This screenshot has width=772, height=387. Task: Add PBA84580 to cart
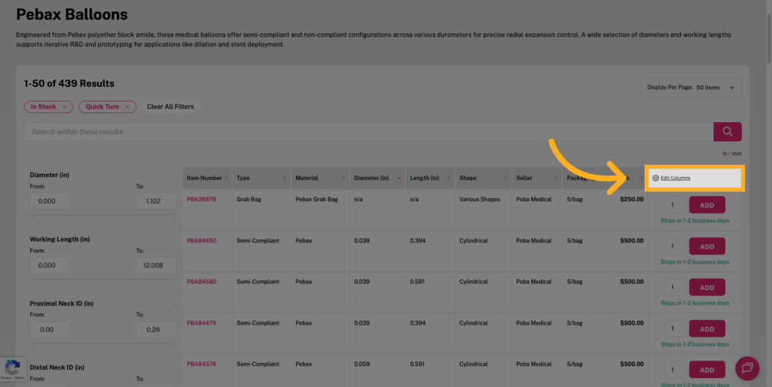(x=707, y=288)
